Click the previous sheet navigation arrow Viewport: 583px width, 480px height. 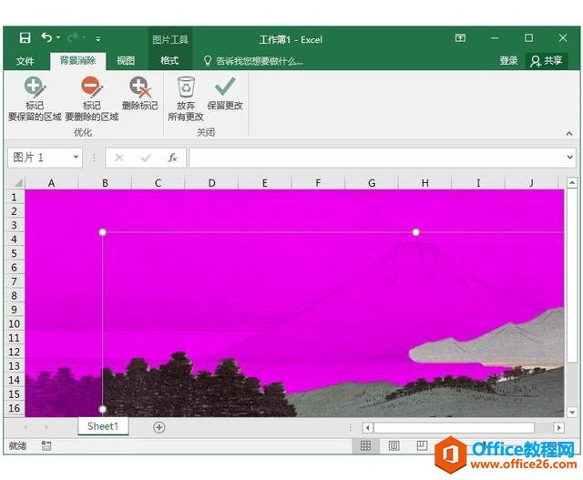(26, 427)
